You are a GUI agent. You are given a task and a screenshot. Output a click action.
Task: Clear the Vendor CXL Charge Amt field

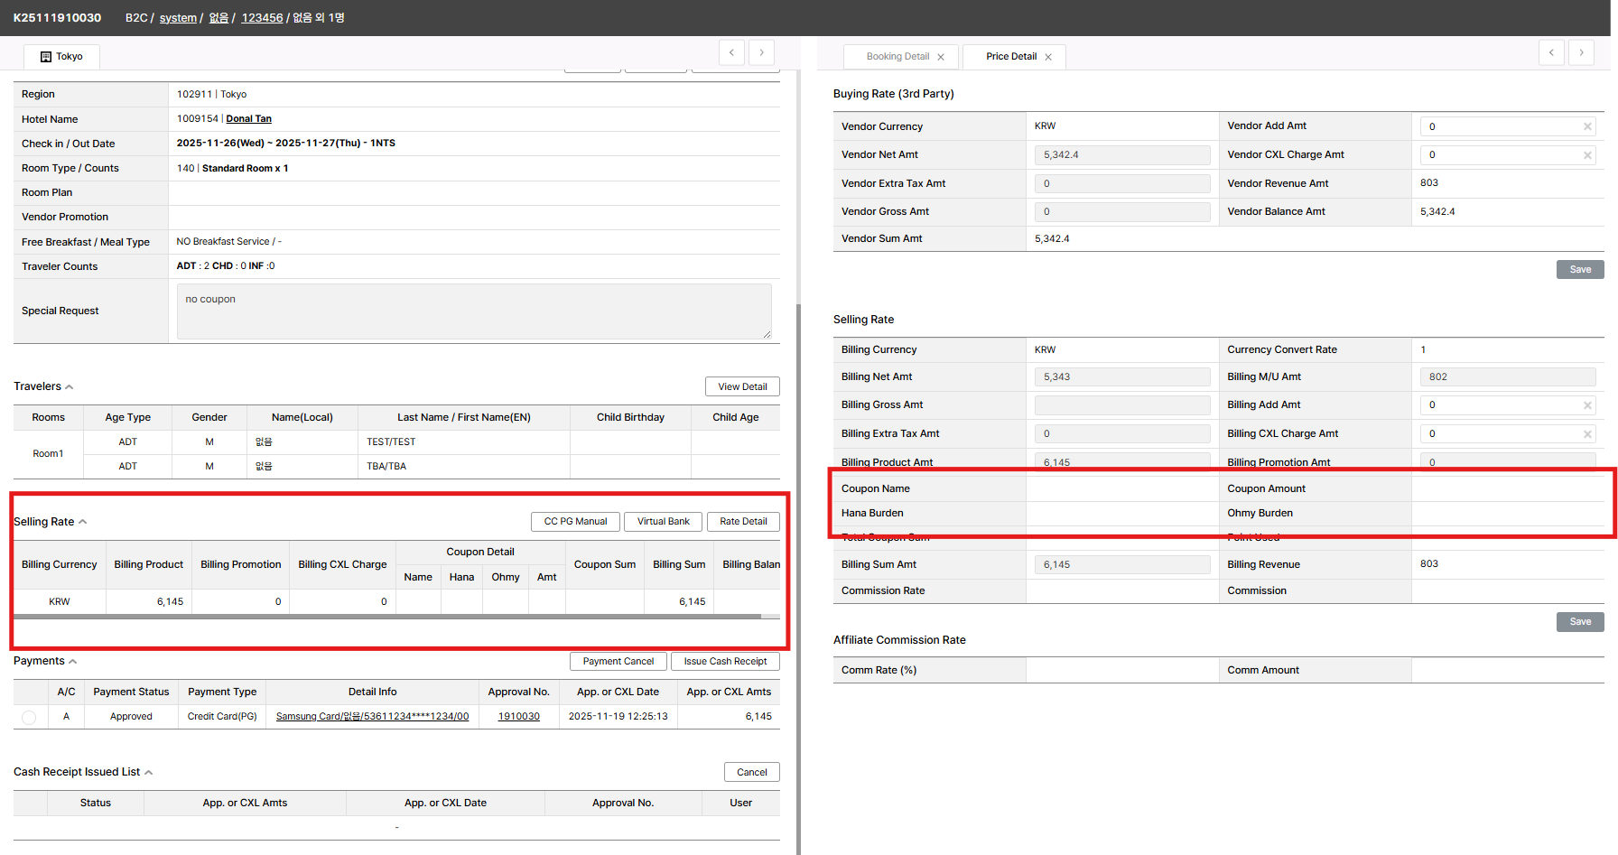1587,155
